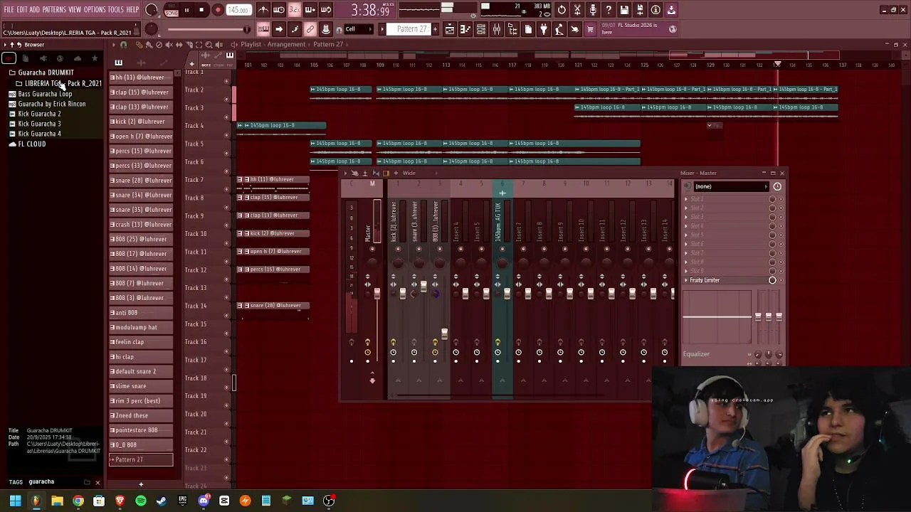Viewport: 911px width, 512px height.
Task: Click the Save project disk icon
Action: 624,10
